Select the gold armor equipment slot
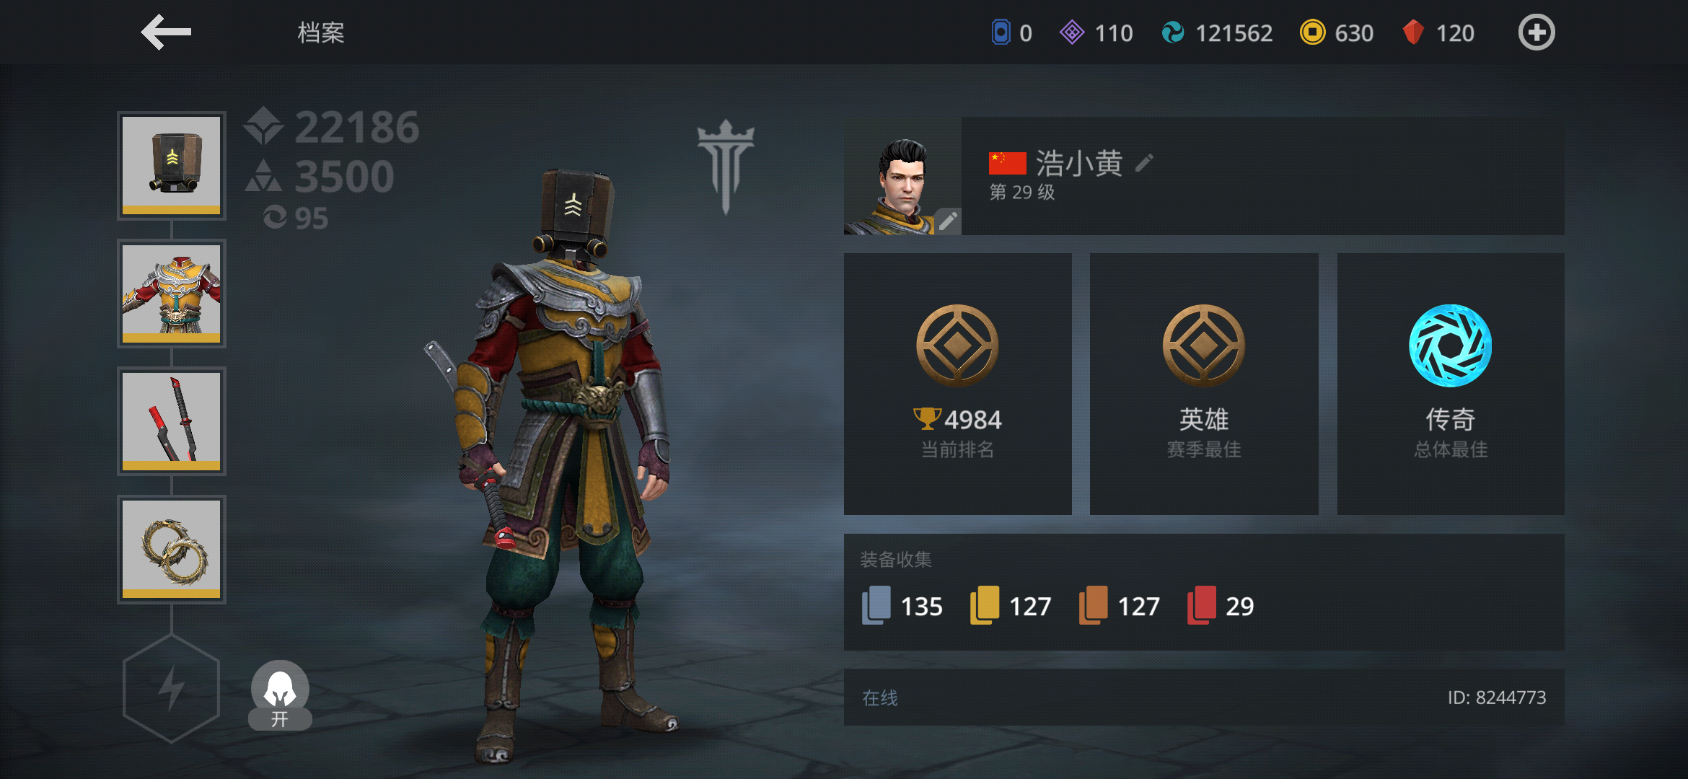Screen dimensions: 1688x779 click(x=172, y=294)
